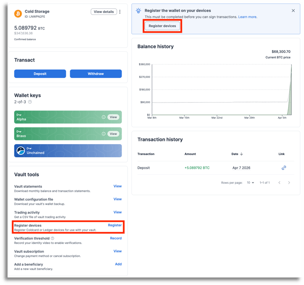Click the info icon next to 2-of-3
Screen dimensions: 304x285
[x=30, y=102]
